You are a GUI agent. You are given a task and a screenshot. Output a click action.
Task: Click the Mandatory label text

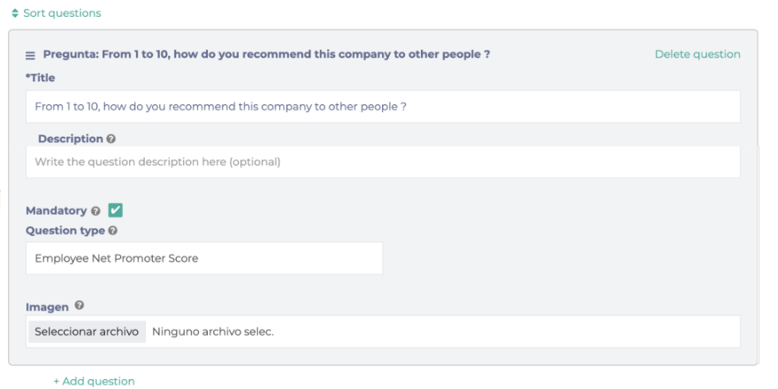click(57, 211)
